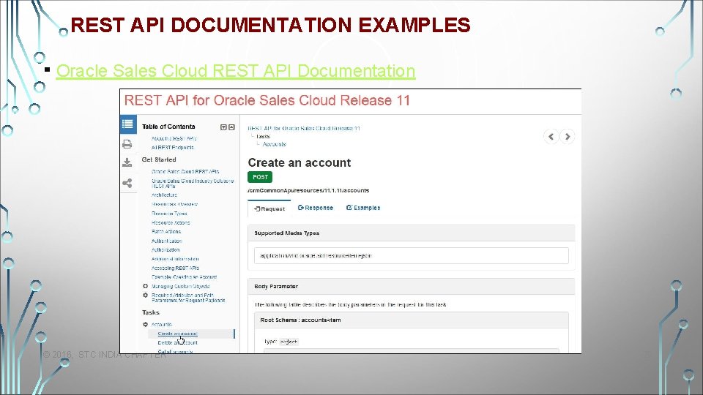Viewport: 703px width, 395px height.
Task: Open the Architecture contents entry
Action: coord(164,195)
